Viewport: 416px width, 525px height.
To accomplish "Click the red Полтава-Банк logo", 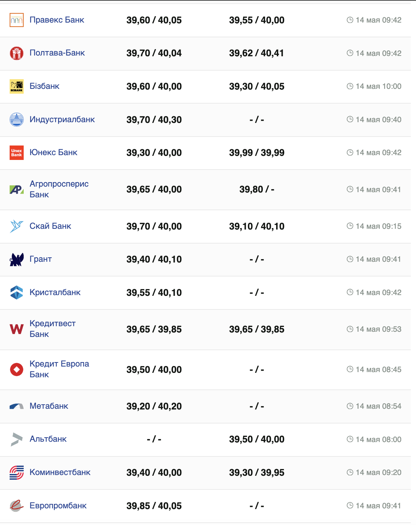I will [x=17, y=53].
